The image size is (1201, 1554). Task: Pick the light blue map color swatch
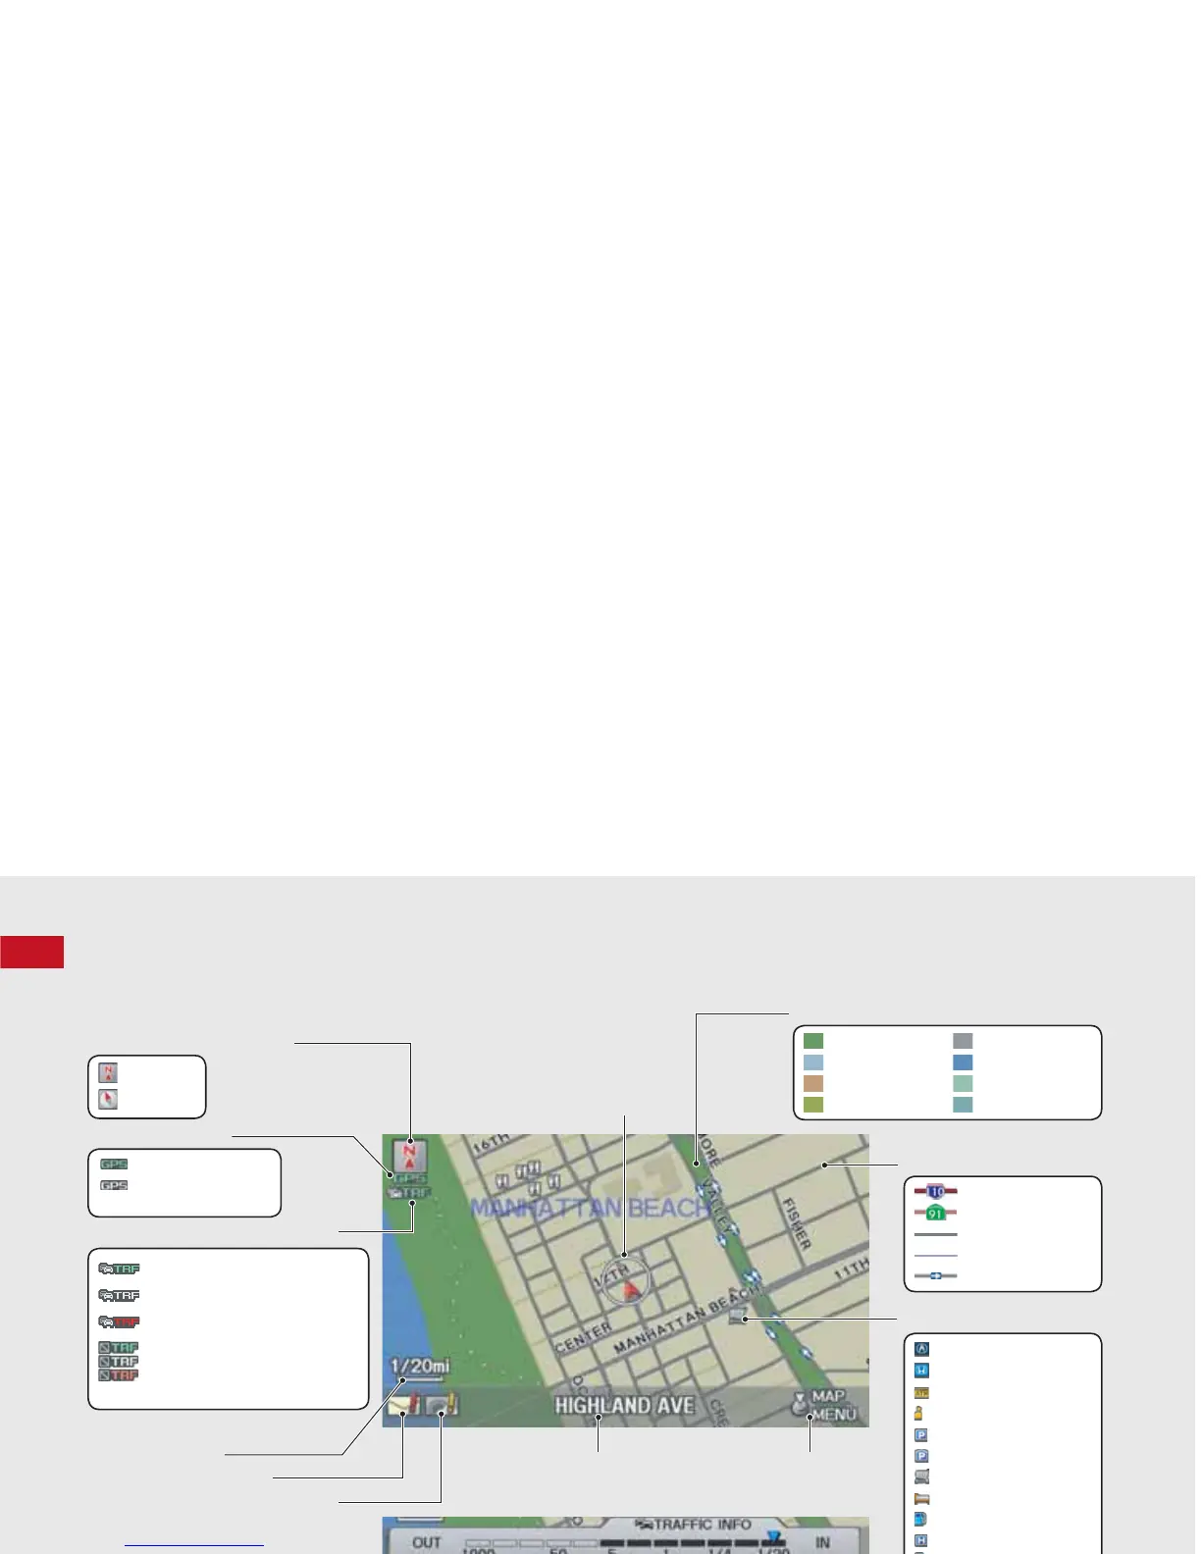813,1062
